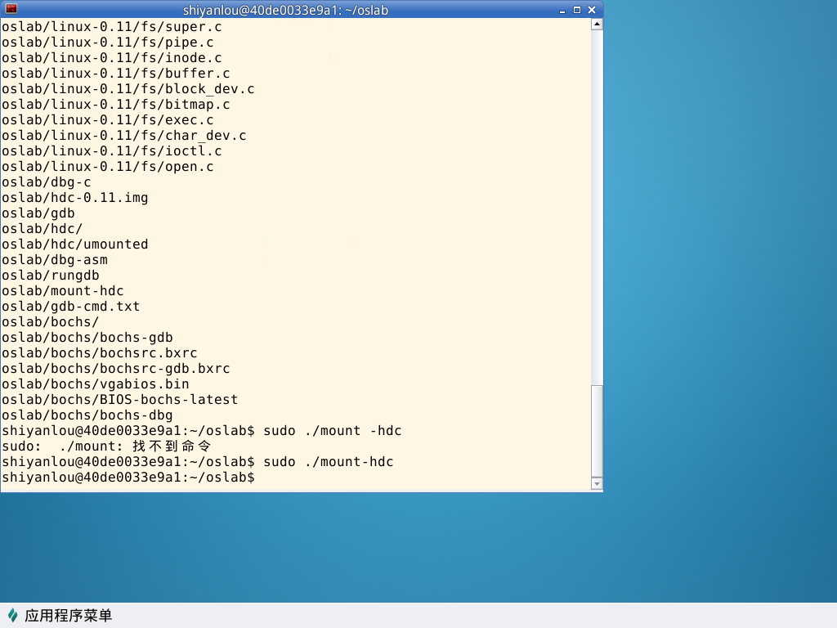Viewport: 837px width, 628px height.
Task: Click the 'oslab/hdc-0.11.img' output line
Action: (x=74, y=198)
